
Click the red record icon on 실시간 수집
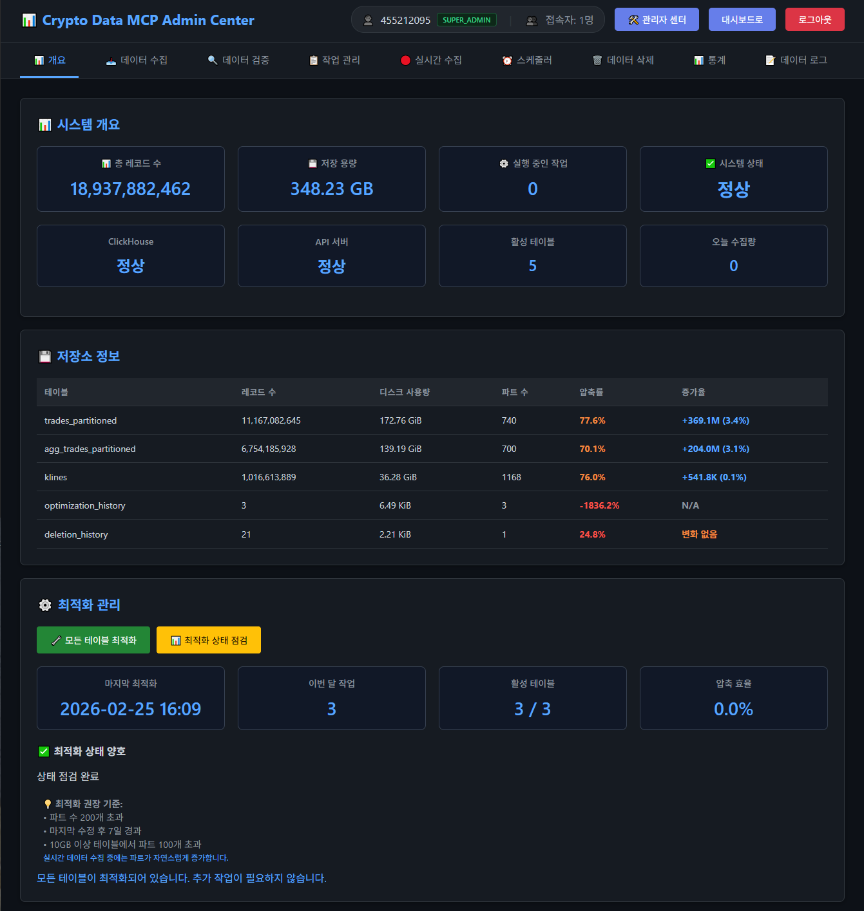pyautogui.click(x=405, y=61)
